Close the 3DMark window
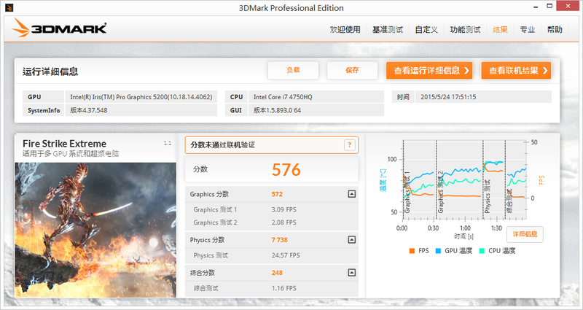Screen dimensions: 583x310 568,6
